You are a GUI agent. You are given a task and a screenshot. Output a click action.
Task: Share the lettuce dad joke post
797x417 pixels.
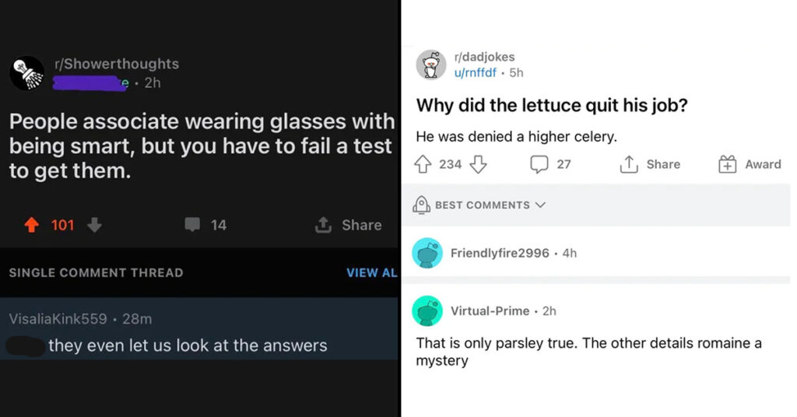[x=650, y=164]
